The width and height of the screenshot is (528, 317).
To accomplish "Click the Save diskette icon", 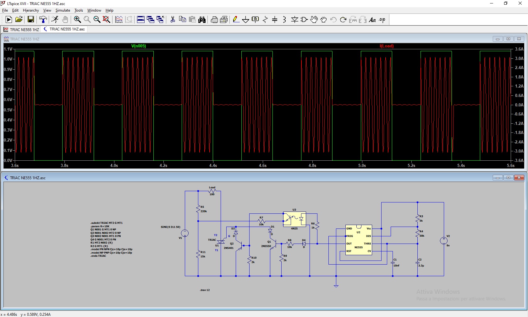I will tap(31, 20).
